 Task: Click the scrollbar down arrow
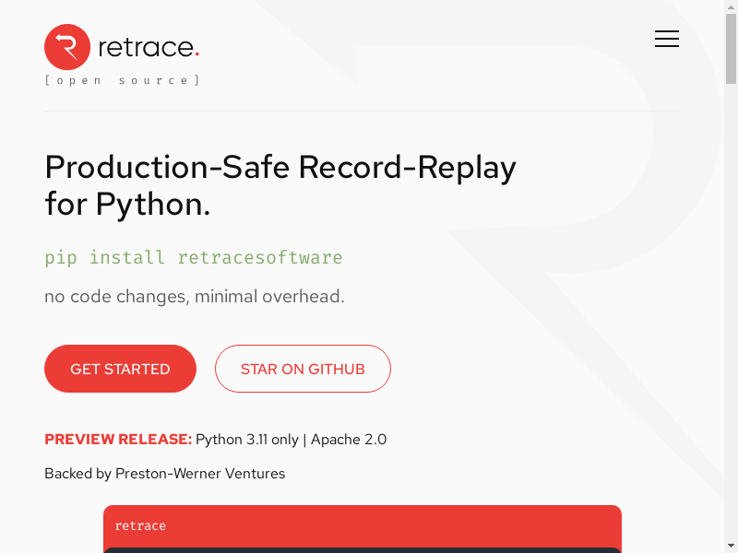(731, 545)
